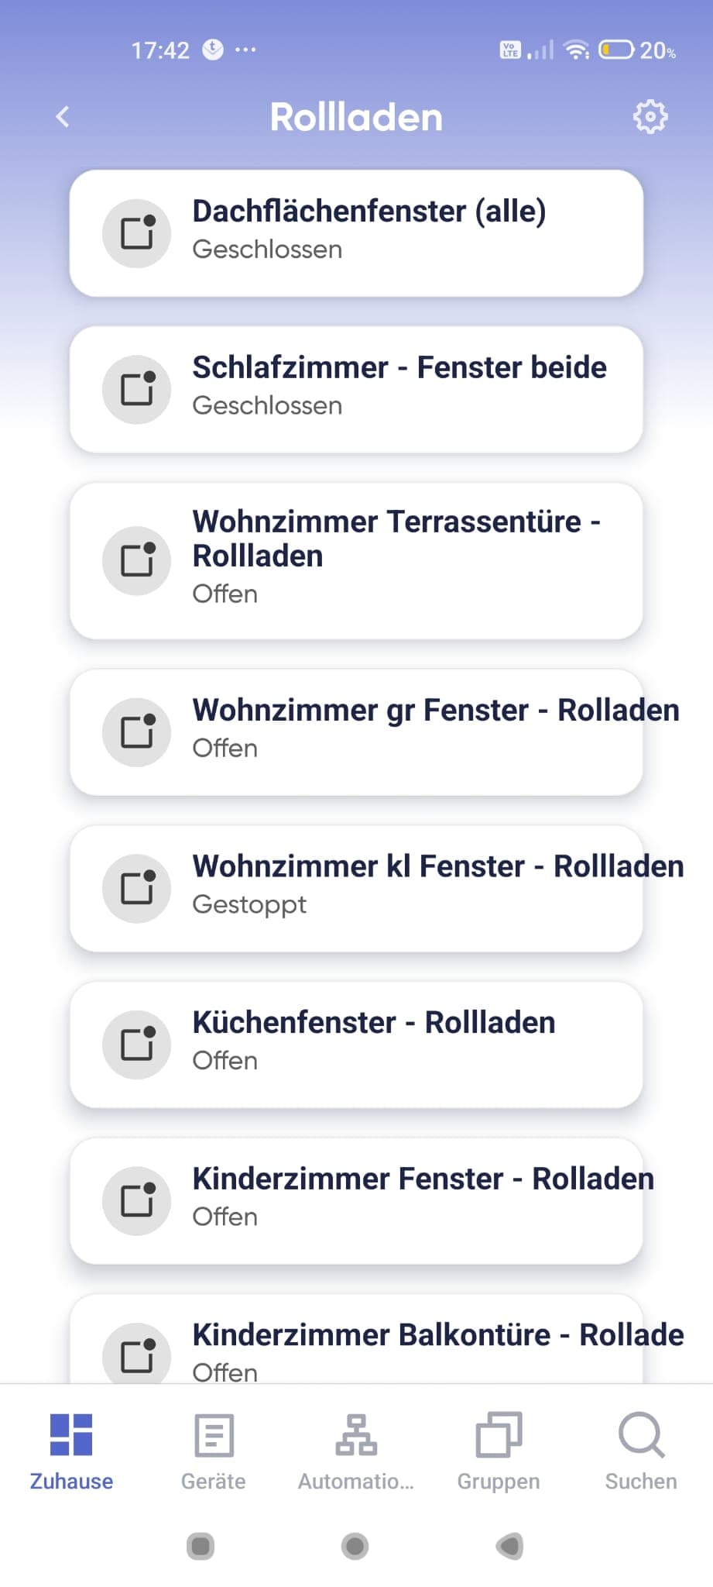Switch to the Geräte tab
This screenshot has height=1587, width=713.
(214, 1451)
